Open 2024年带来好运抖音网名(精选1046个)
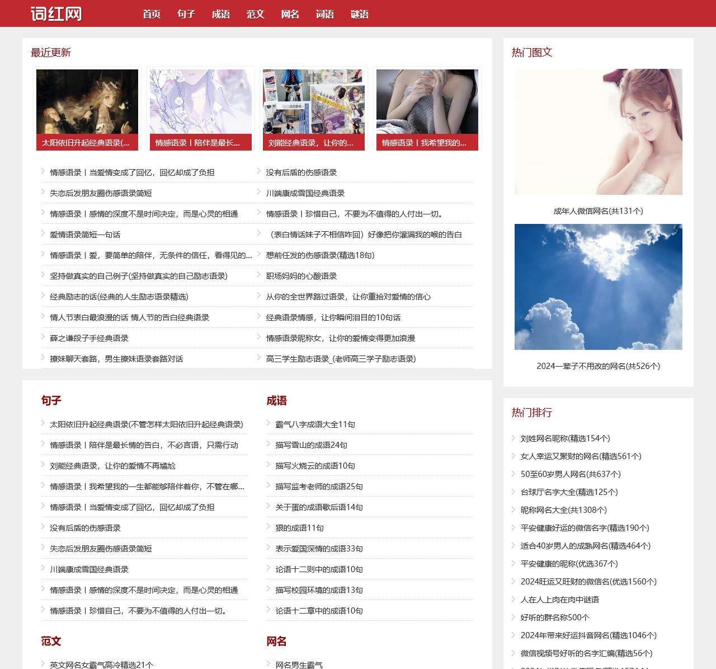The height and width of the screenshot is (669, 716). [x=588, y=635]
